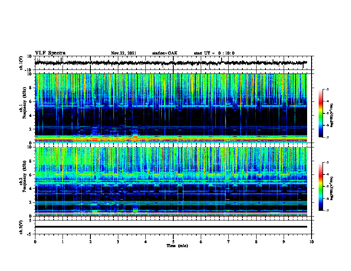Click the -7 label on the lower color bar

327,210
